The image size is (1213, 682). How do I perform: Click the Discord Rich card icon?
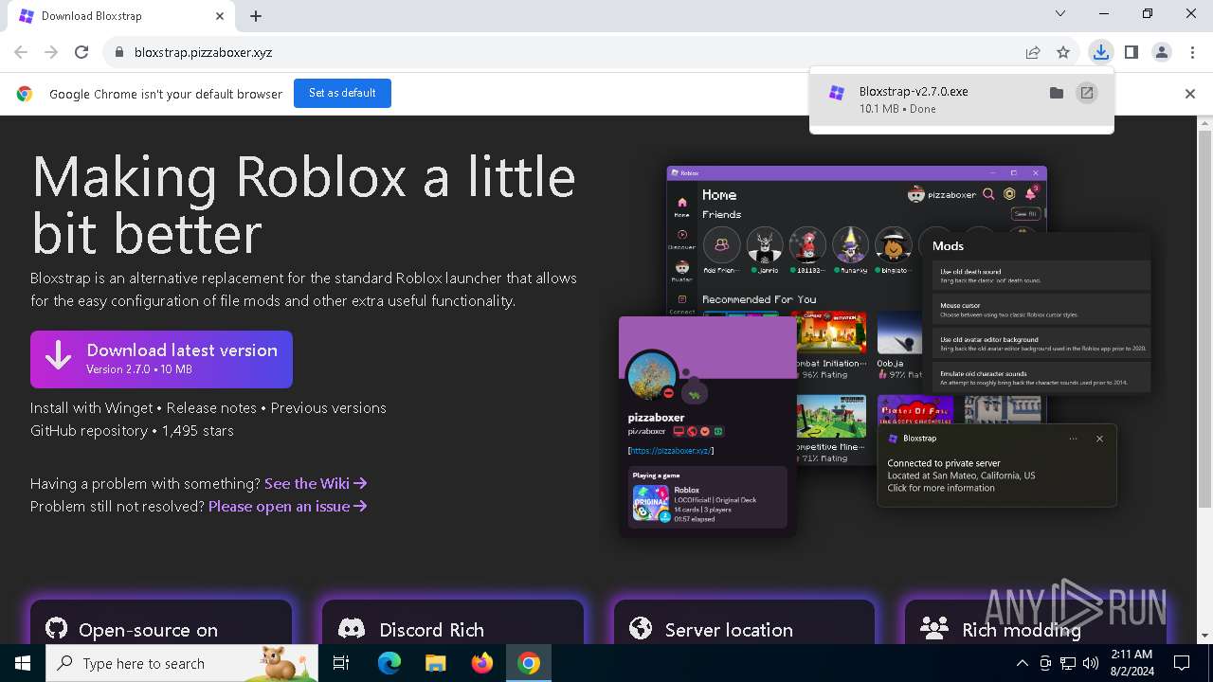click(352, 629)
